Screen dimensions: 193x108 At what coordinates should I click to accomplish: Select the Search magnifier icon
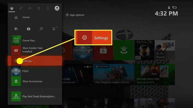(41, 29)
